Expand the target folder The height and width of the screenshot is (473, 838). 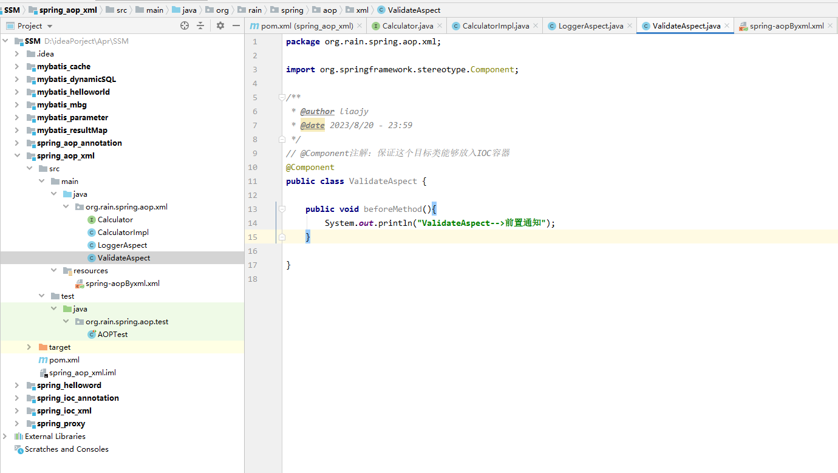[29, 347]
